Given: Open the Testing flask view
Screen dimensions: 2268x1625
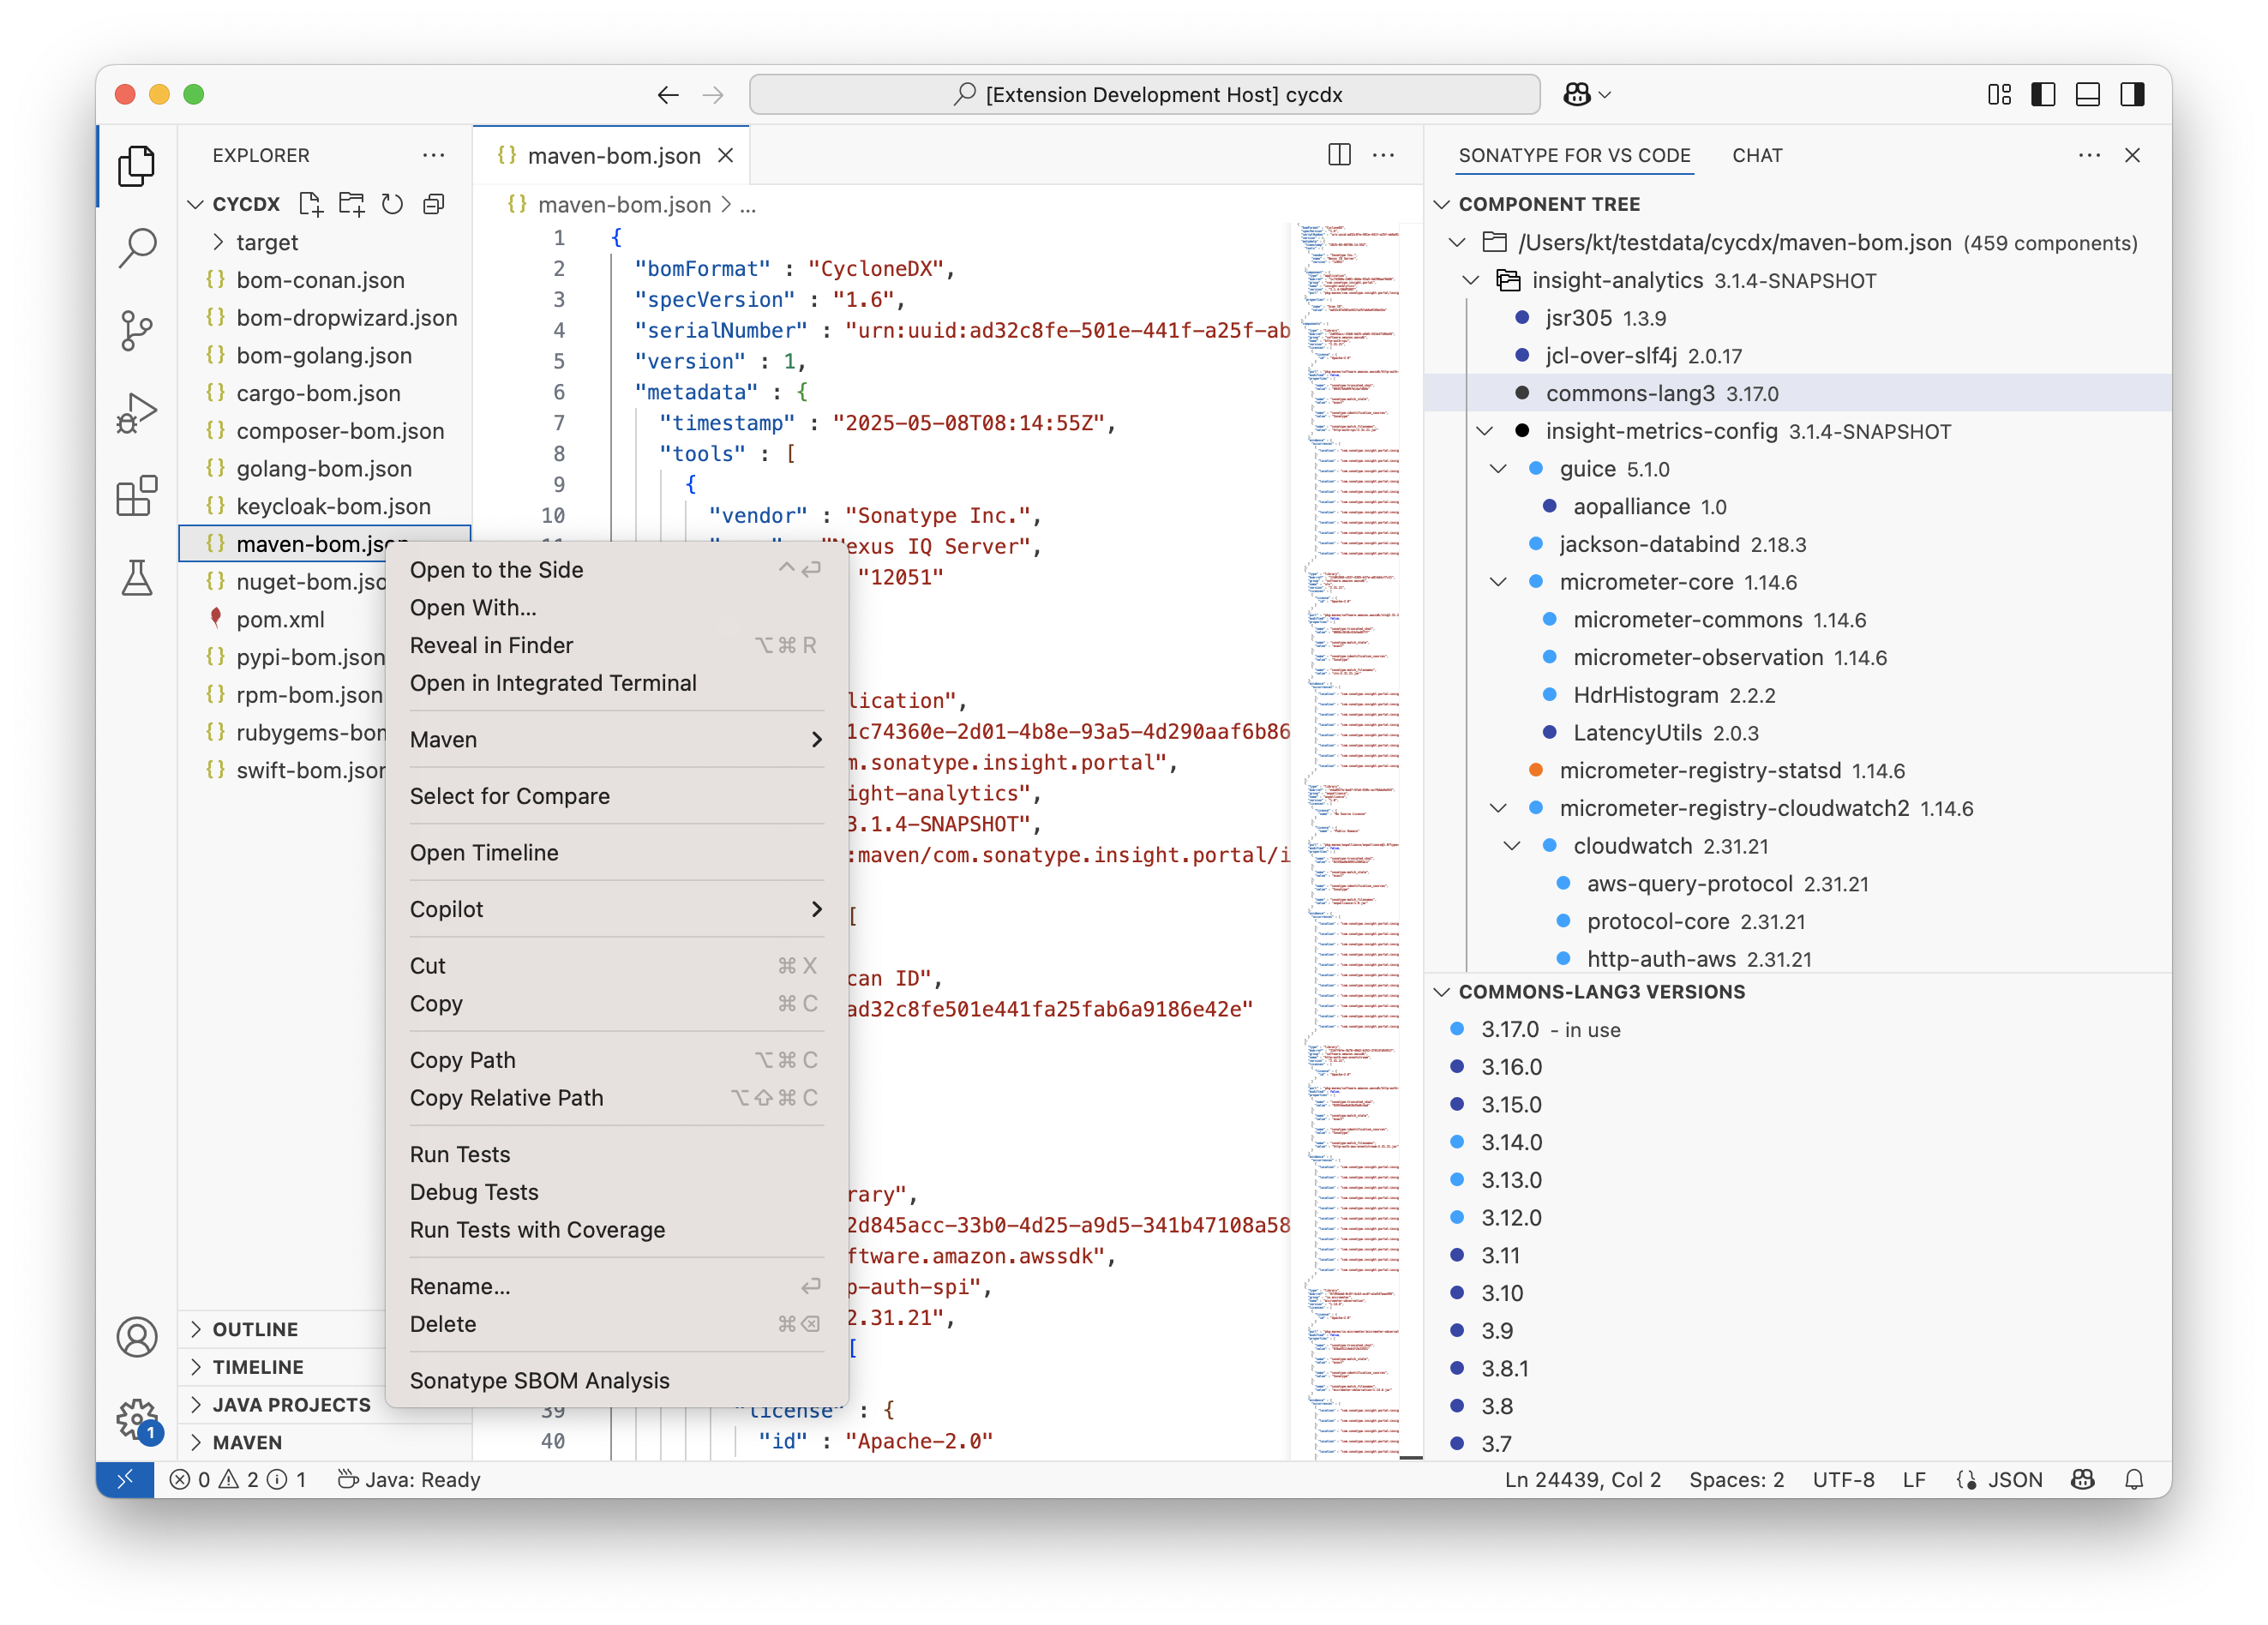Looking at the screenshot, I should pyautogui.click(x=136, y=578).
